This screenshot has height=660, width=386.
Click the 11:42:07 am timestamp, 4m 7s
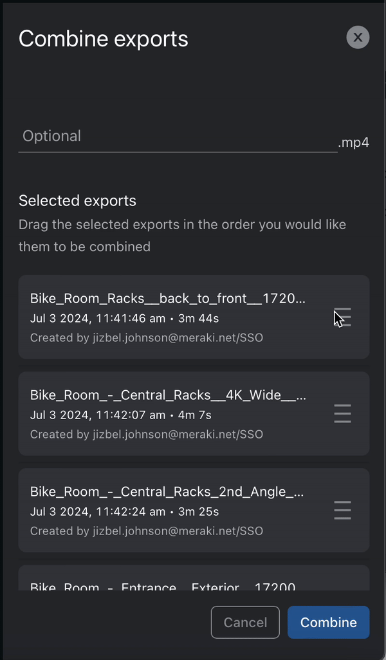click(120, 415)
